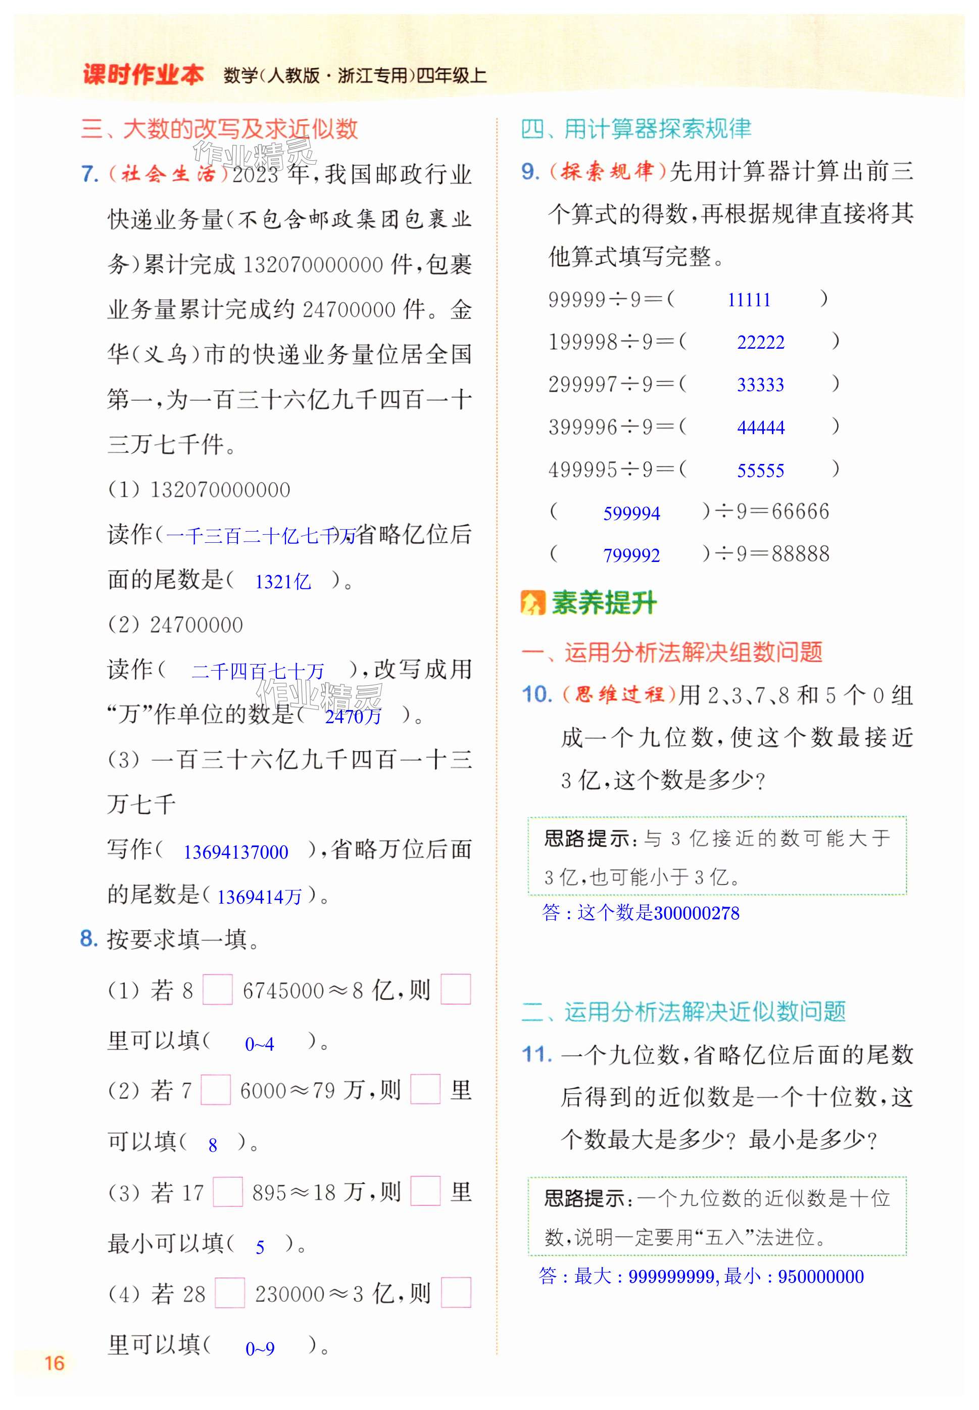Click the answer 答:这个数是300000278
Screen dimensions: 979x1410
(641, 912)
